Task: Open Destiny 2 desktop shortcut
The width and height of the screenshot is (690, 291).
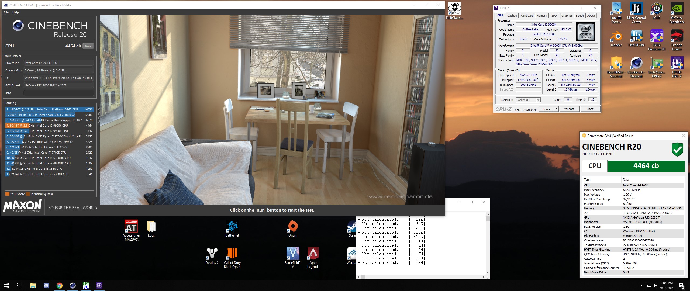Action: 212,256
